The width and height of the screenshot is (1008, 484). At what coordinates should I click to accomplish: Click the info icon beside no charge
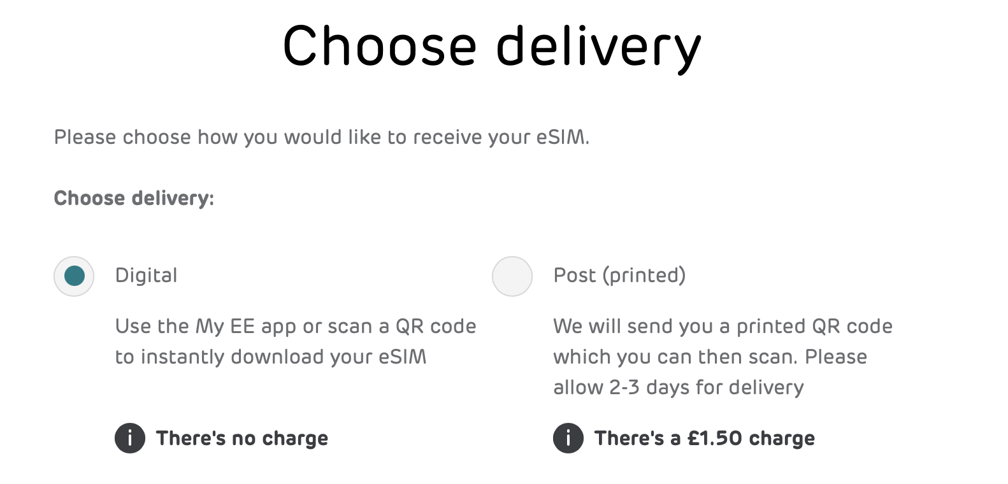click(130, 438)
